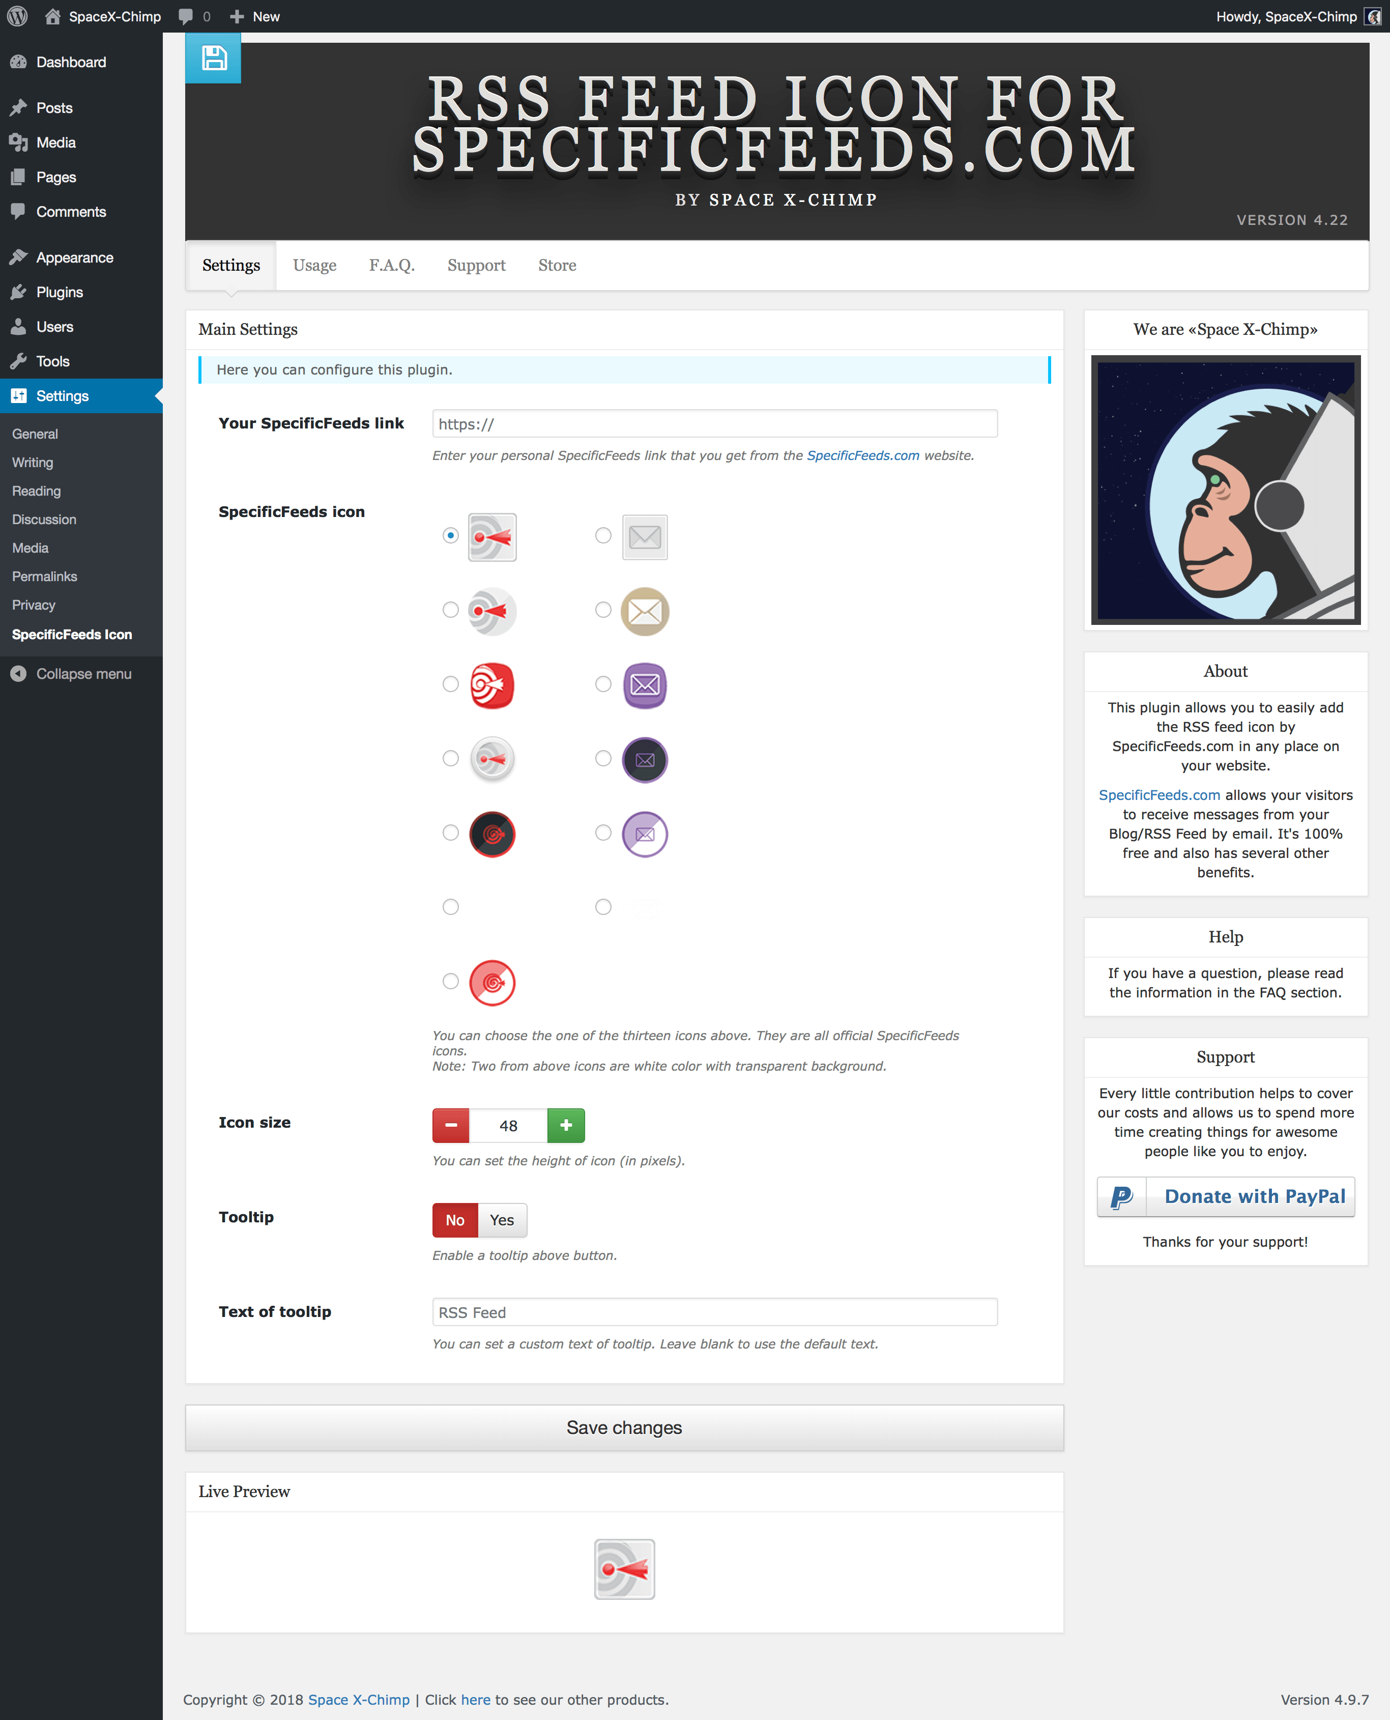Click the SpecificFeeds link input field
The image size is (1390, 1720).
click(715, 423)
